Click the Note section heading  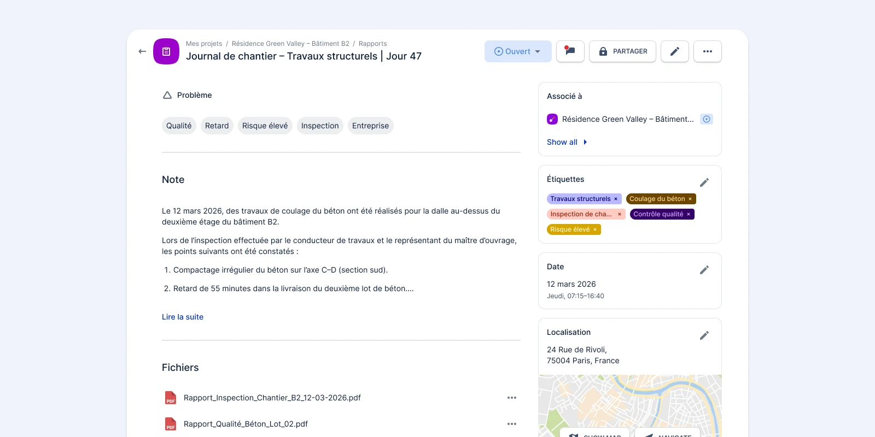tap(173, 180)
